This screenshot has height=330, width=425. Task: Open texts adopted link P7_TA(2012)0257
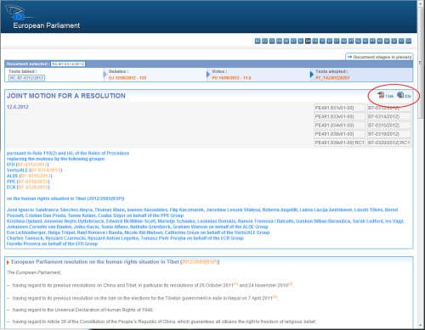[332, 78]
